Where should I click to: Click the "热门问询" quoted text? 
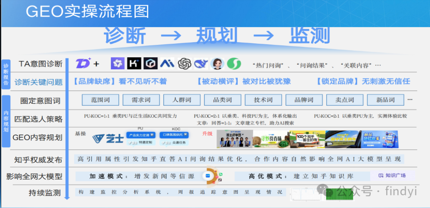[x=268, y=66]
